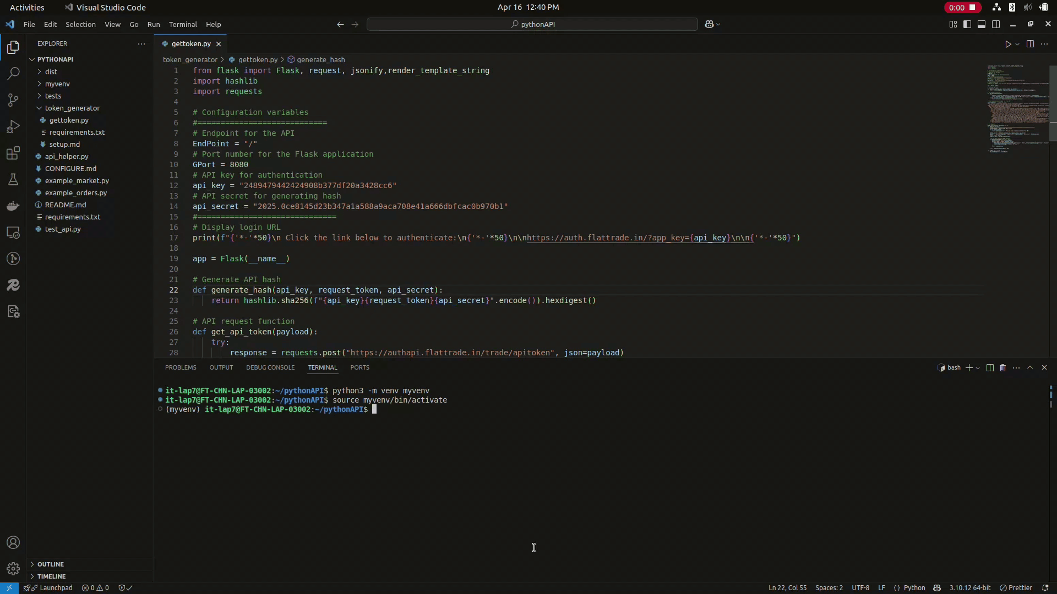Open terminal panel more actions ellipsis
1057x594 pixels.
pyautogui.click(x=1016, y=367)
